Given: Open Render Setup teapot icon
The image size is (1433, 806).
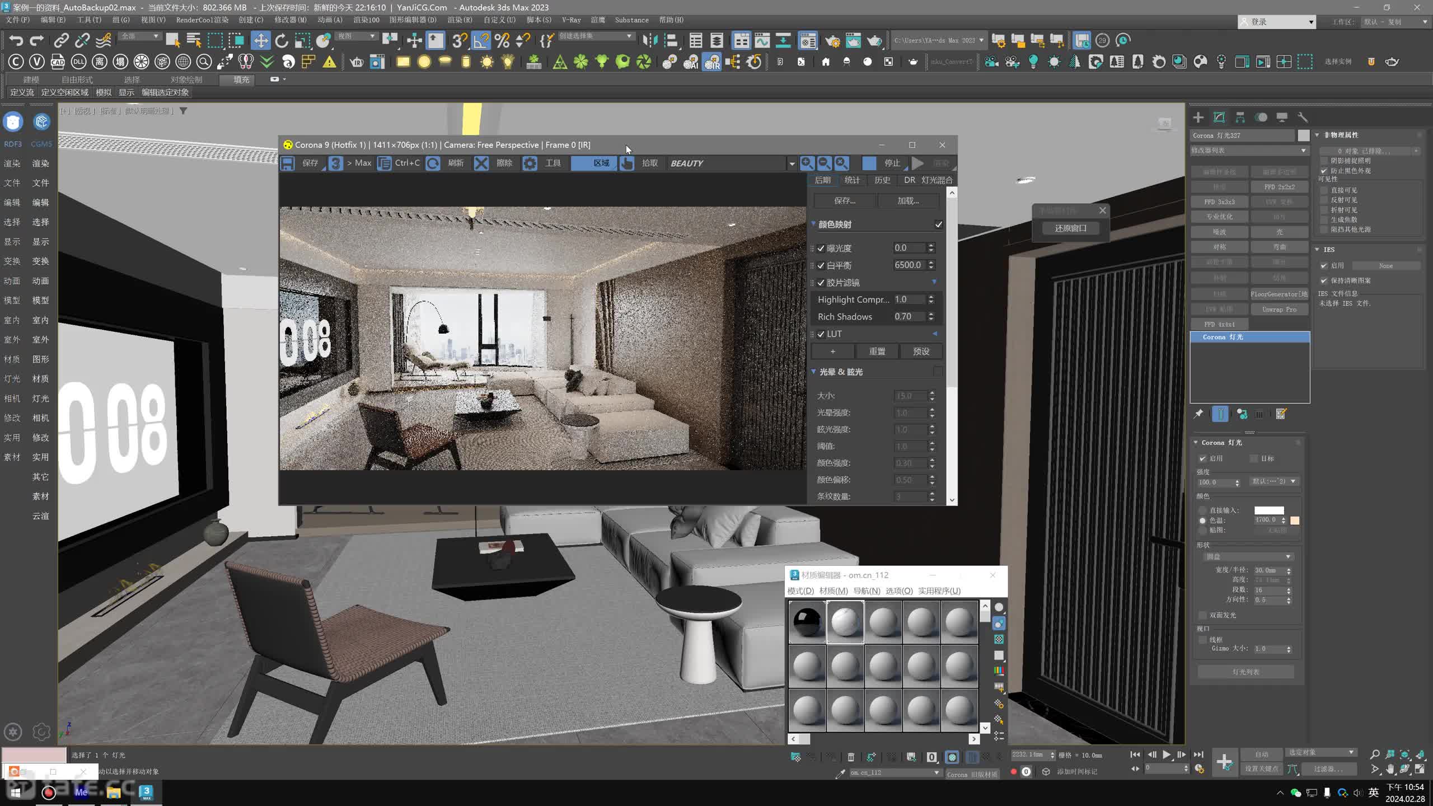Looking at the screenshot, I should point(832,40).
